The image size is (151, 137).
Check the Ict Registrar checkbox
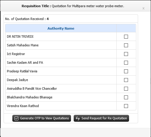click(x=126, y=54)
